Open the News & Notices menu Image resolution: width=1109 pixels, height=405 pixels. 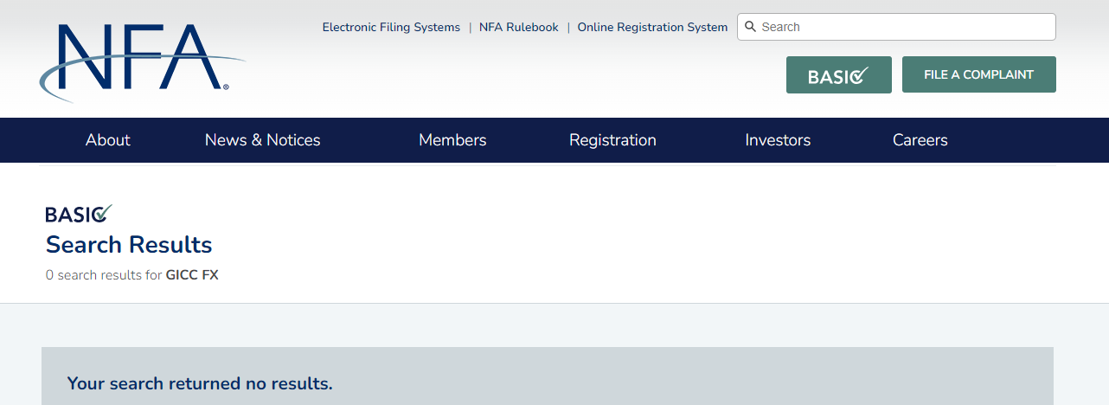(x=262, y=140)
